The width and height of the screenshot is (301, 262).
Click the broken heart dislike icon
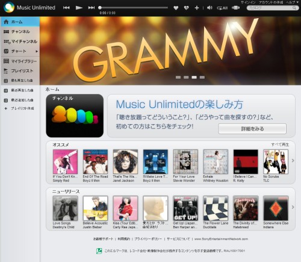pyautogui.click(x=186, y=8)
